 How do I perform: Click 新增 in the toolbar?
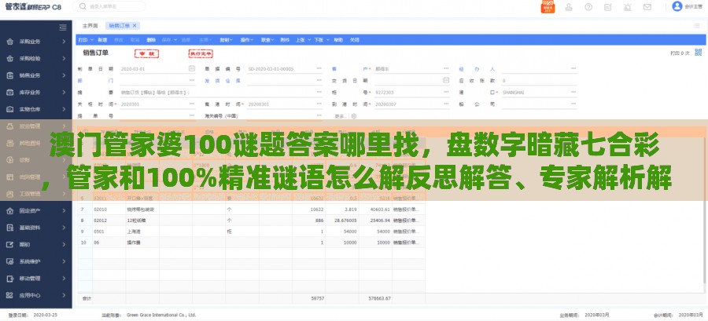click(102, 39)
